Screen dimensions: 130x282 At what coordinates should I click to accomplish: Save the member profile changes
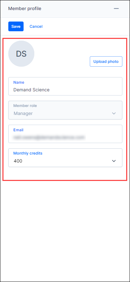[16, 26]
